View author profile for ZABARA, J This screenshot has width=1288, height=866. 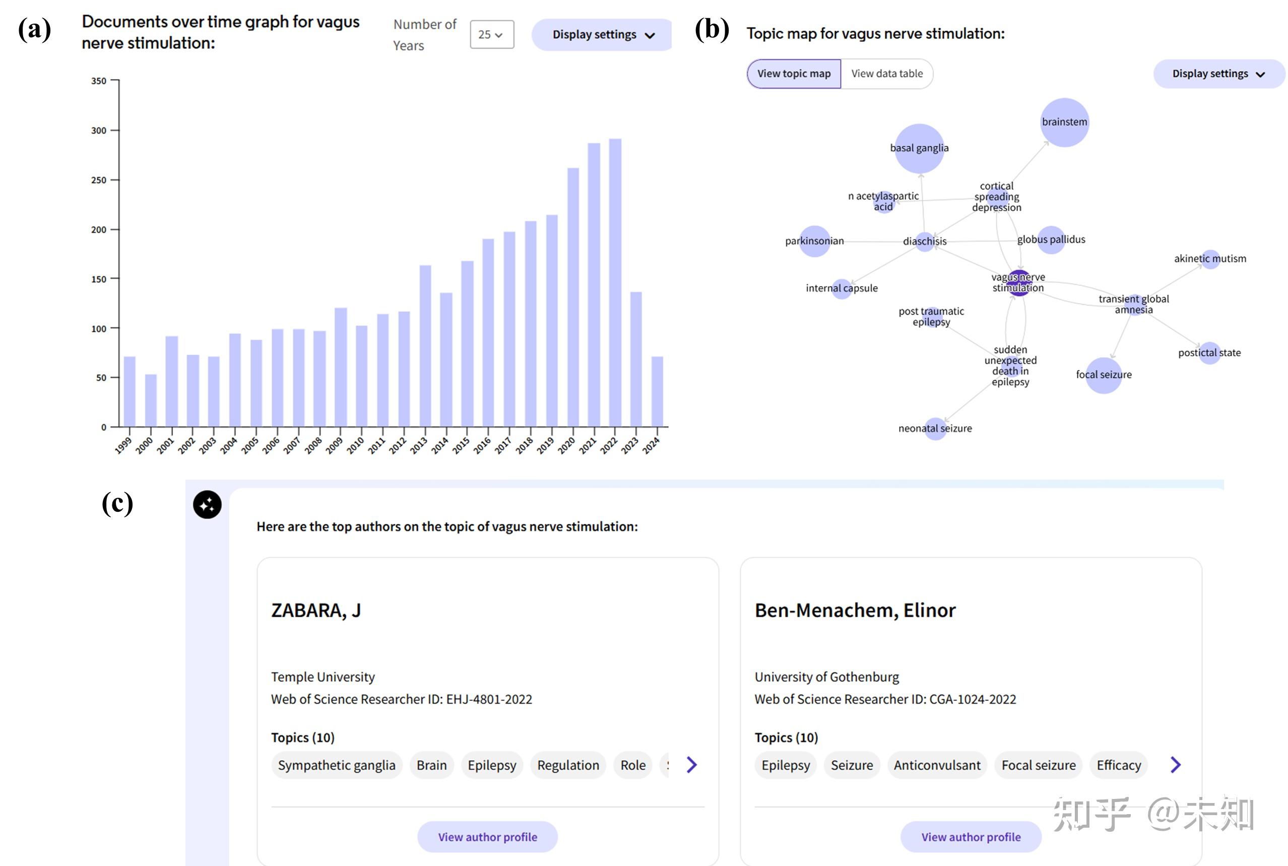(x=487, y=837)
